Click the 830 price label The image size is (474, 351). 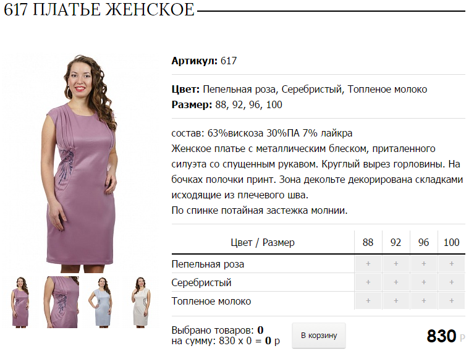click(441, 336)
